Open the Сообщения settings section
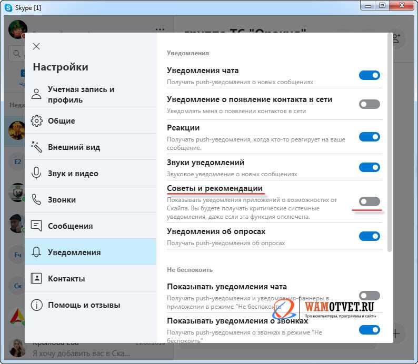Screen dimensions: 418x364 [91, 226]
